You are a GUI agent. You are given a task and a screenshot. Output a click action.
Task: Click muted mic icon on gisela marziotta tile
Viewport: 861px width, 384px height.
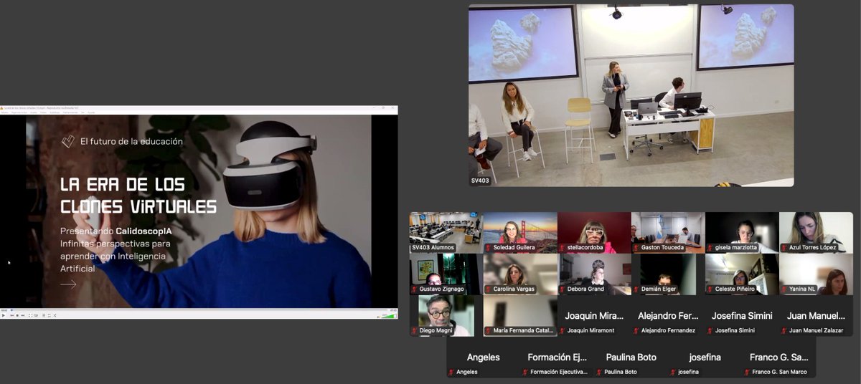point(710,248)
